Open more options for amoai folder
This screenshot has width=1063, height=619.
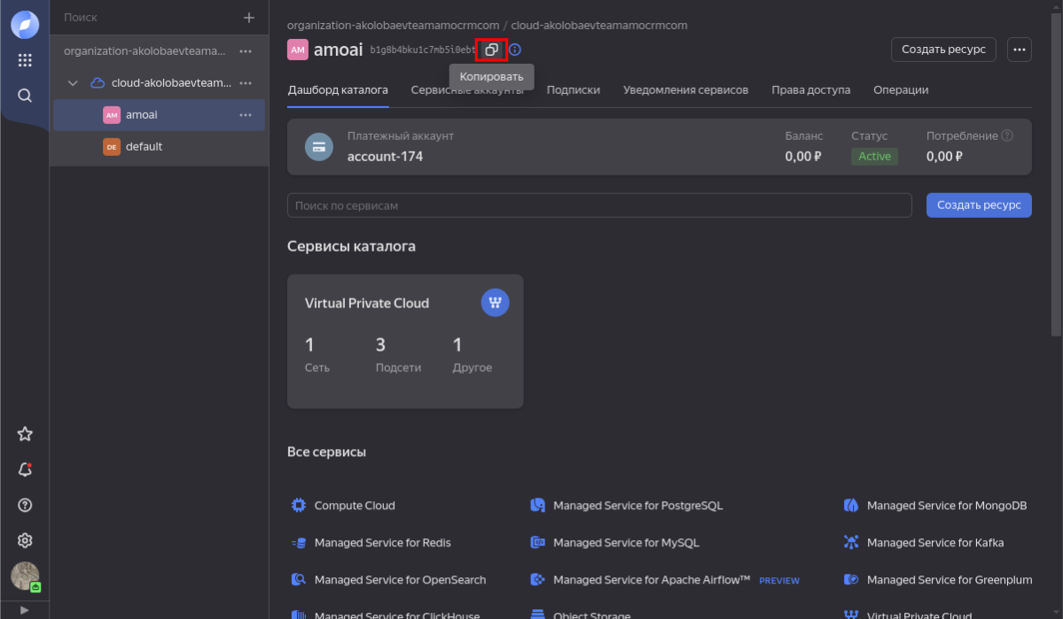click(x=246, y=115)
